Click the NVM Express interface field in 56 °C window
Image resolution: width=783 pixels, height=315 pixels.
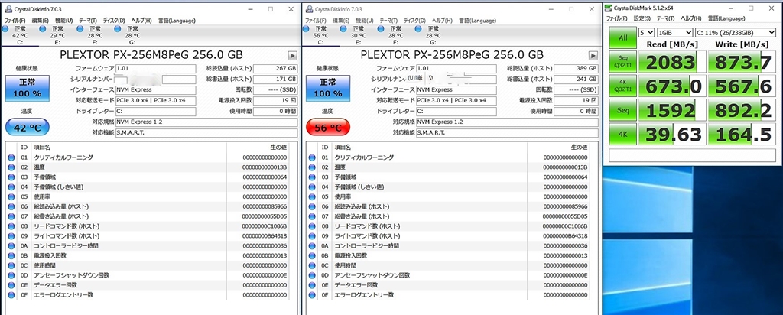coord(456,90)
